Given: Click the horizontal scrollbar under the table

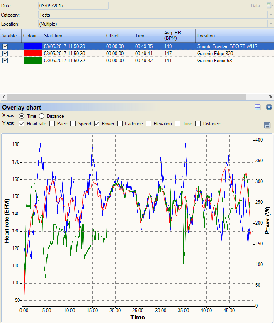Looking at the screenshot, I should coord(124,97).
